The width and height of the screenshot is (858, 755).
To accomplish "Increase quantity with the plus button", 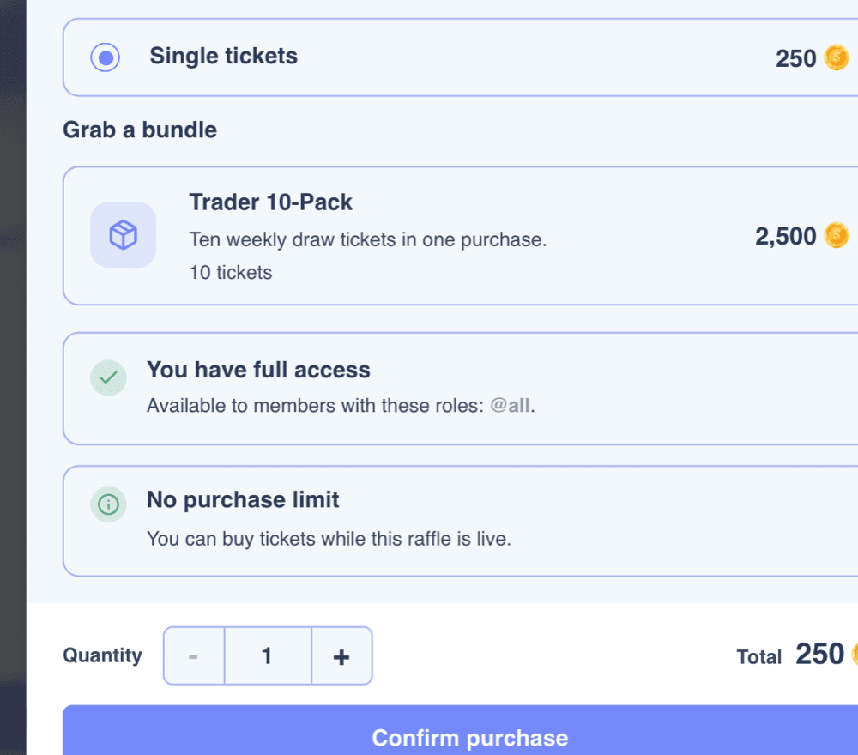I will [342, 655].
